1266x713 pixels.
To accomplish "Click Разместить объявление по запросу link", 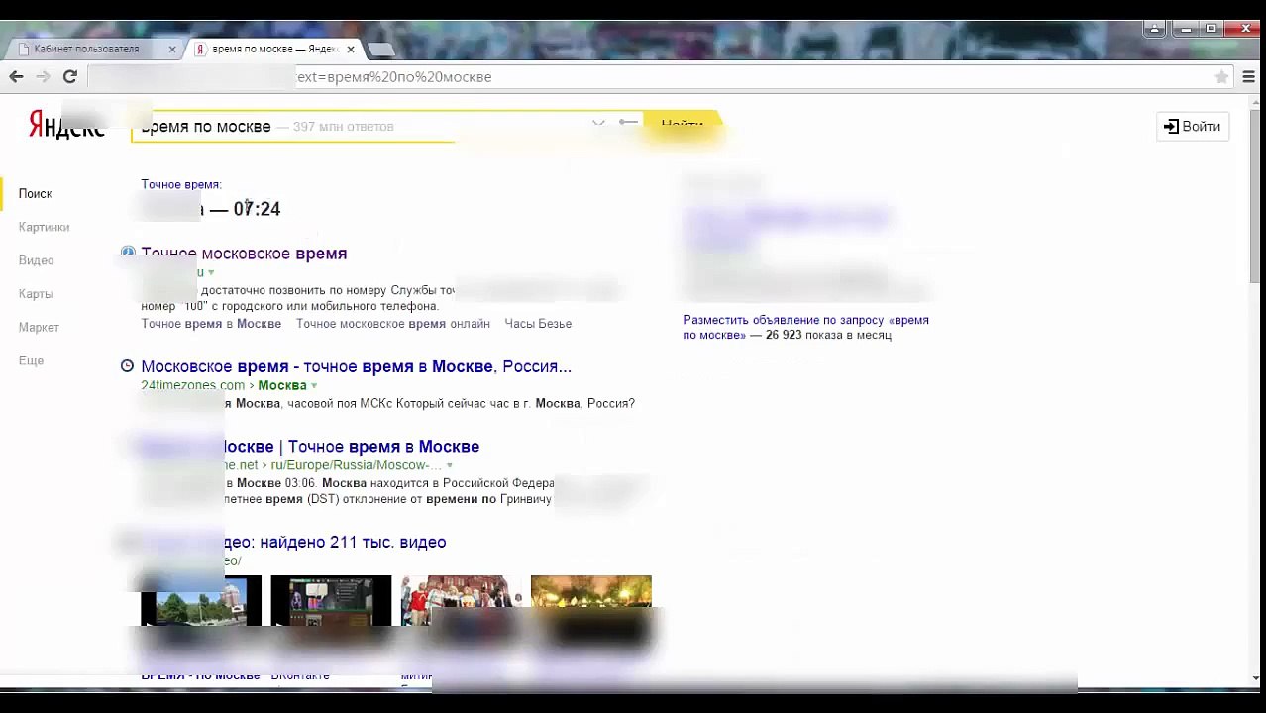I will click(805, 327).
